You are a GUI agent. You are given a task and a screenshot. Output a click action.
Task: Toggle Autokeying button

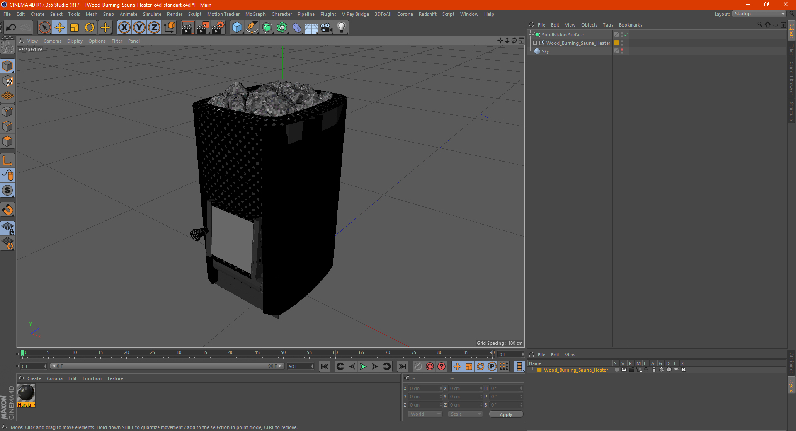tap(430, 366)
